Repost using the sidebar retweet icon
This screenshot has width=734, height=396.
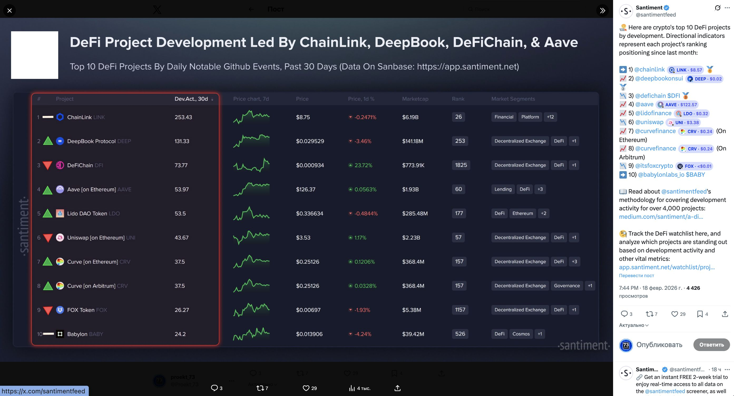(649, 314)
